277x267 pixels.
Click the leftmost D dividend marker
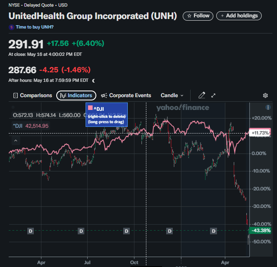(30, 231)
